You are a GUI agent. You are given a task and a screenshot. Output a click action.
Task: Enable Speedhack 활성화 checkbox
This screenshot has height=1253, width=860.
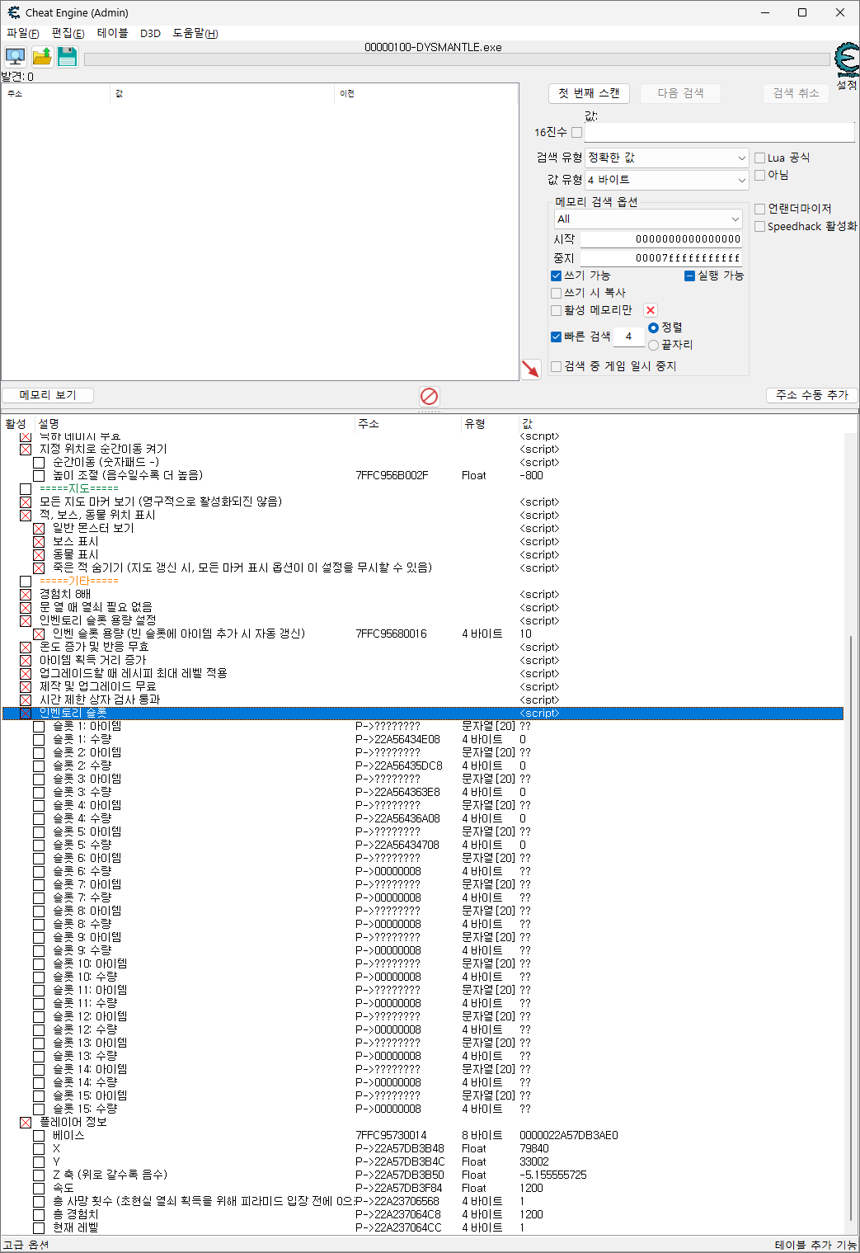760,226
